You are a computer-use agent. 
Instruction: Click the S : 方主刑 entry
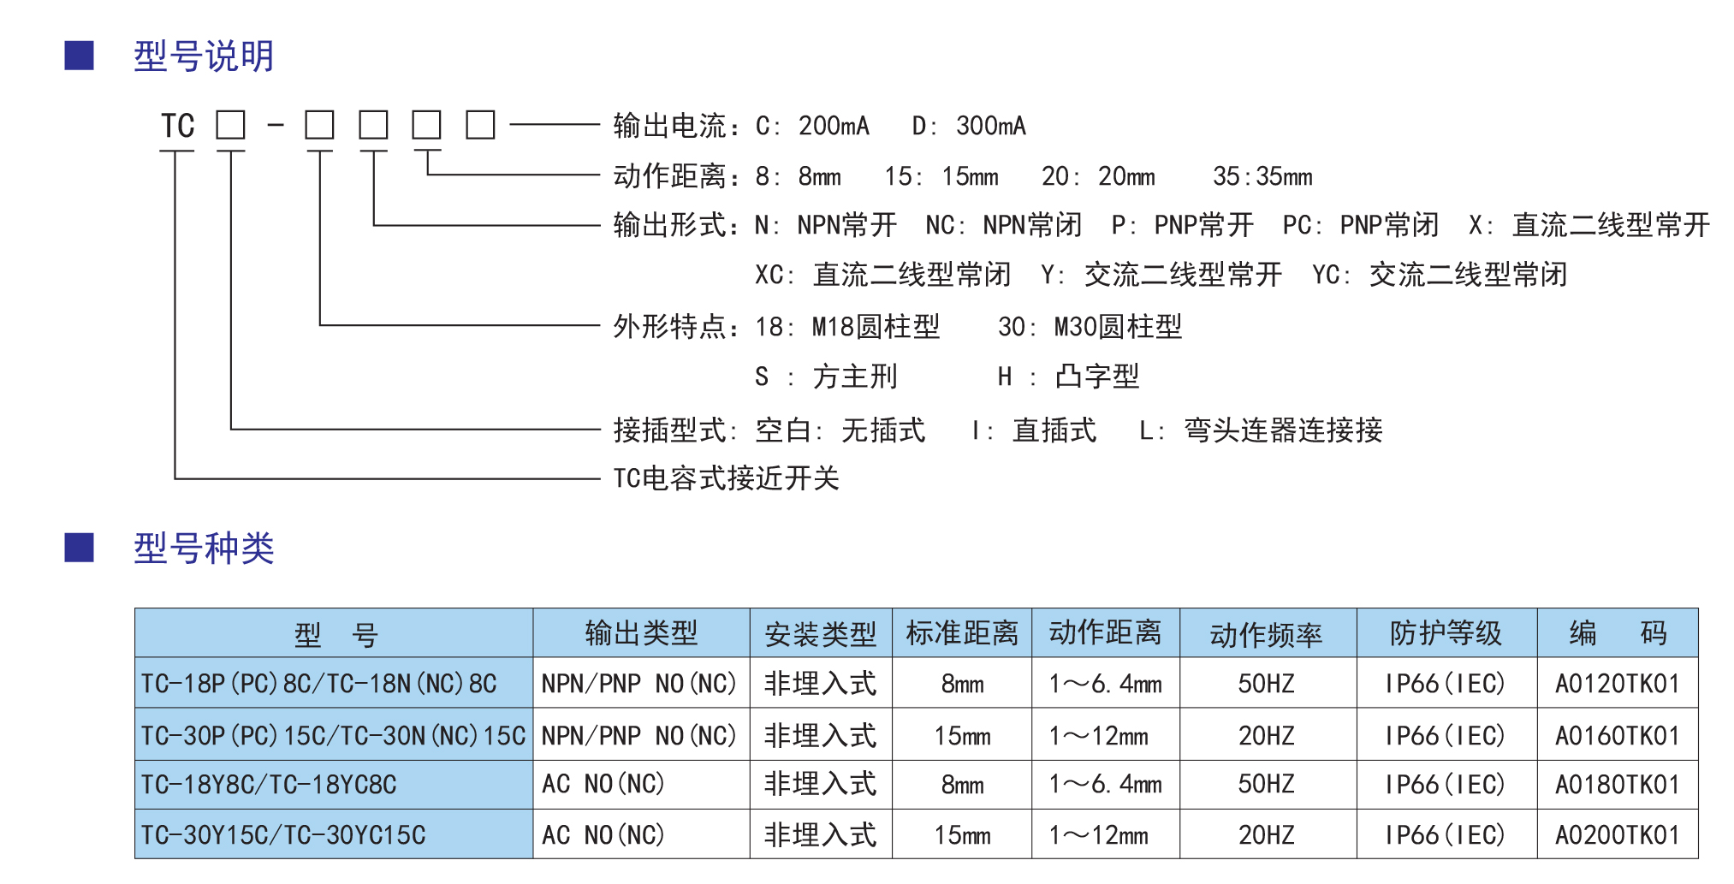pyautogui.click(x=826, y=377)
